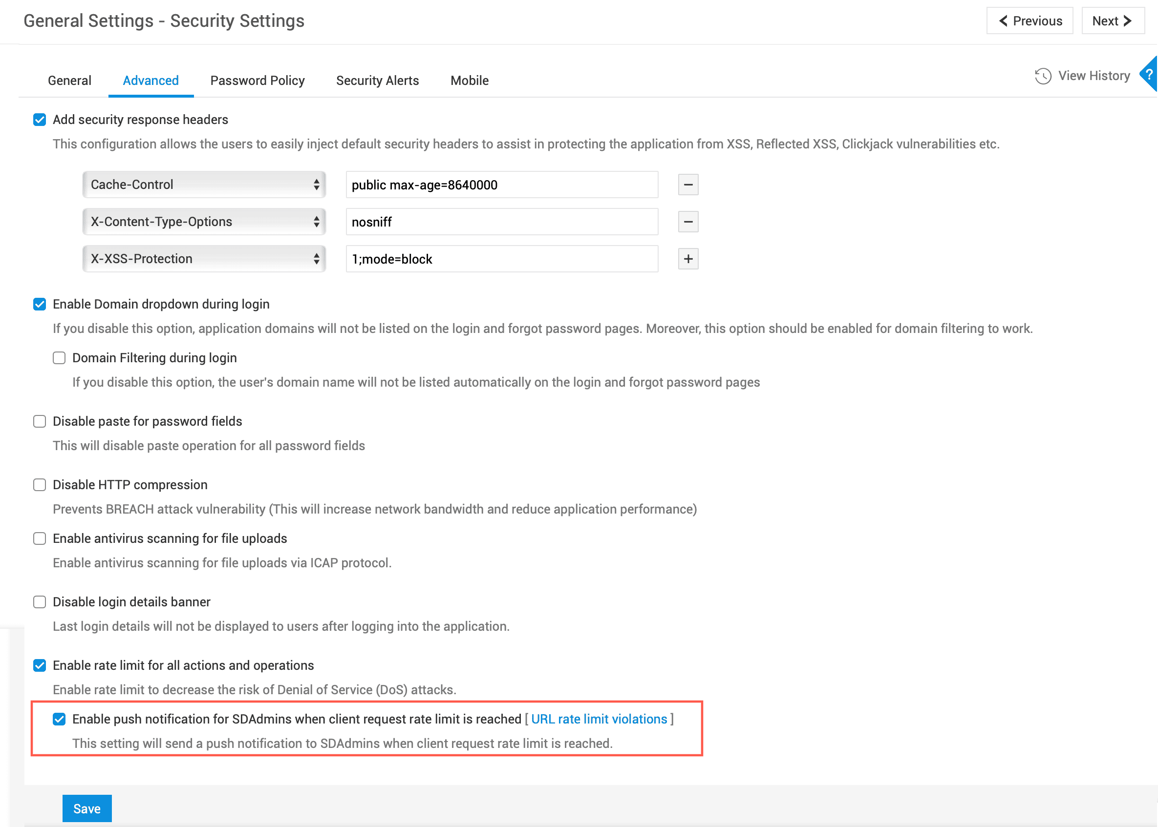Remove the X-Content-Type-Options header row
This screenshot has height=827, width=1158.
pyautogui.click(x=687, y=222)
